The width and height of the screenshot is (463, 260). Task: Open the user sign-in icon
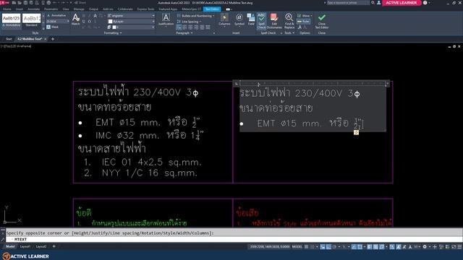379,3
